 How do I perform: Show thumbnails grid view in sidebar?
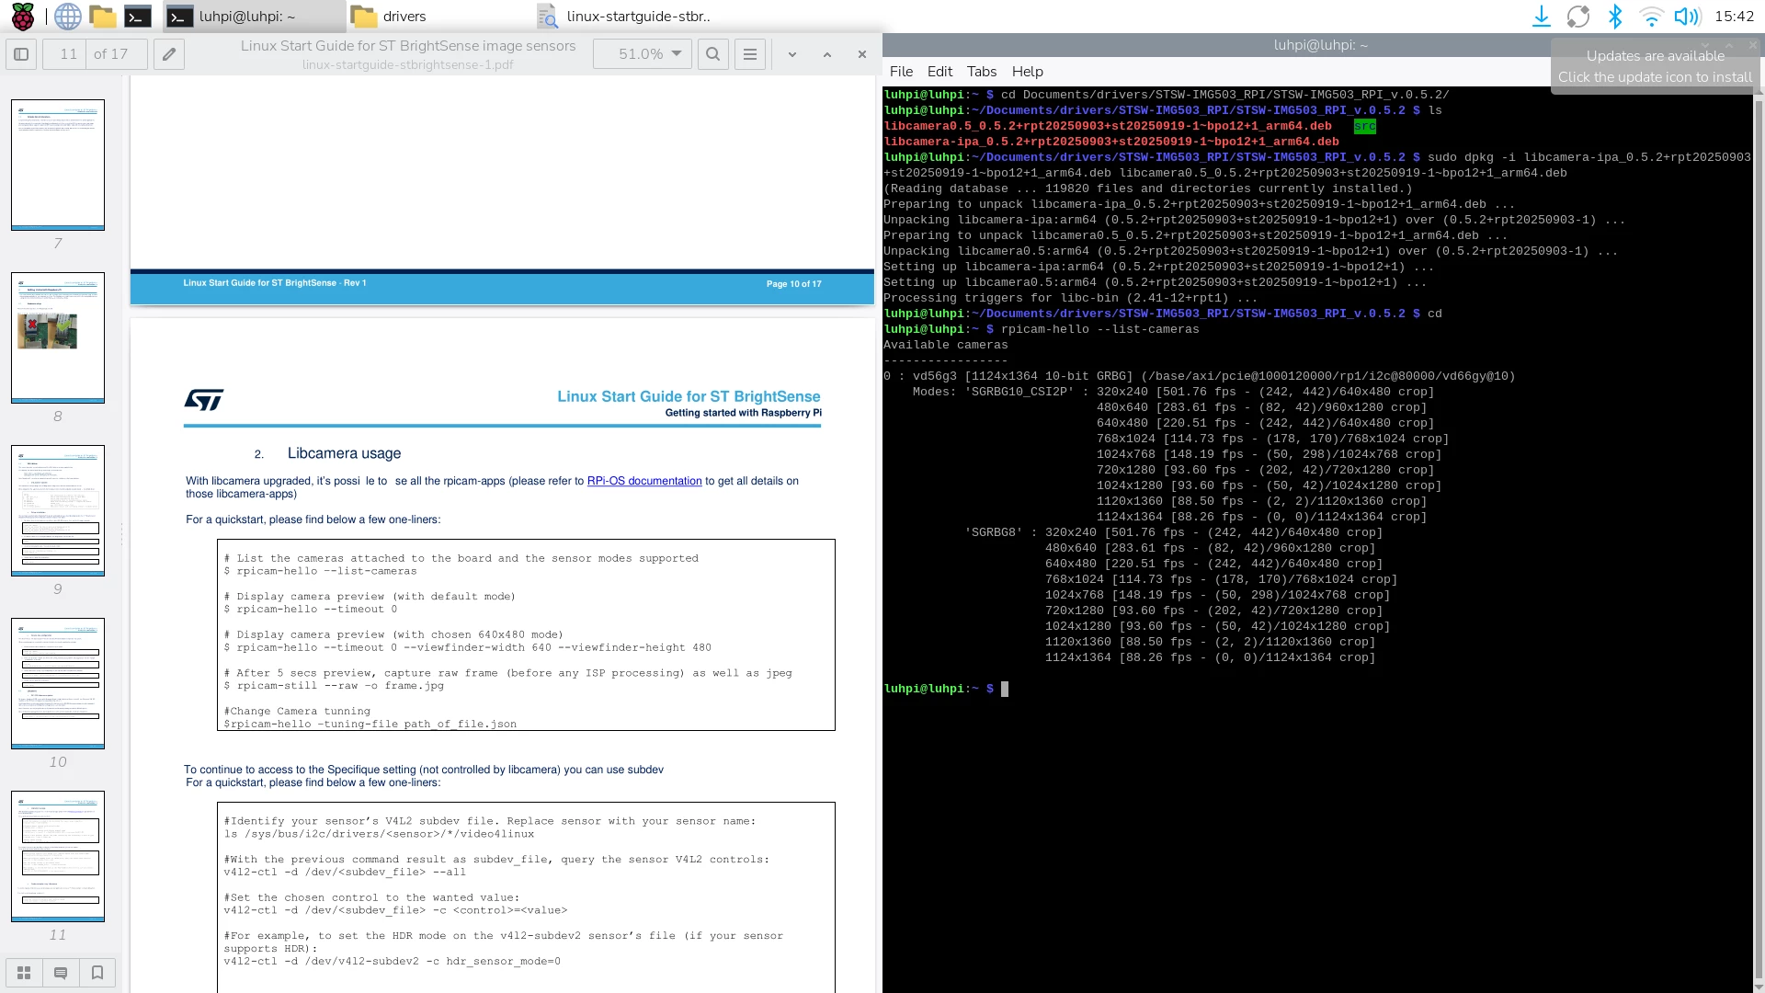pyautogui.click(x=24, y=973)
